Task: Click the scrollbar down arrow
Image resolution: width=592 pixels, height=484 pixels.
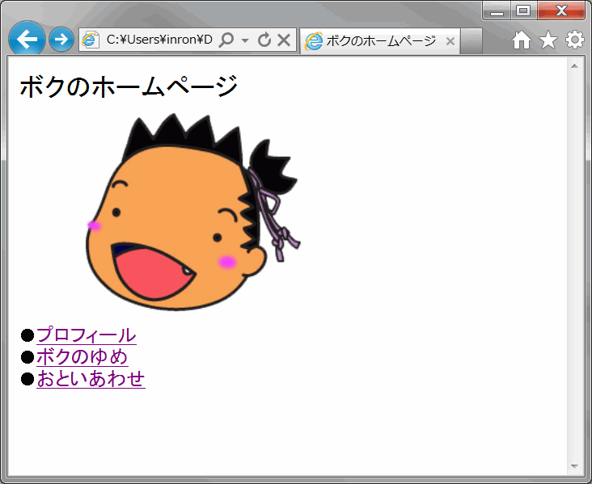Action: [575, 468]
